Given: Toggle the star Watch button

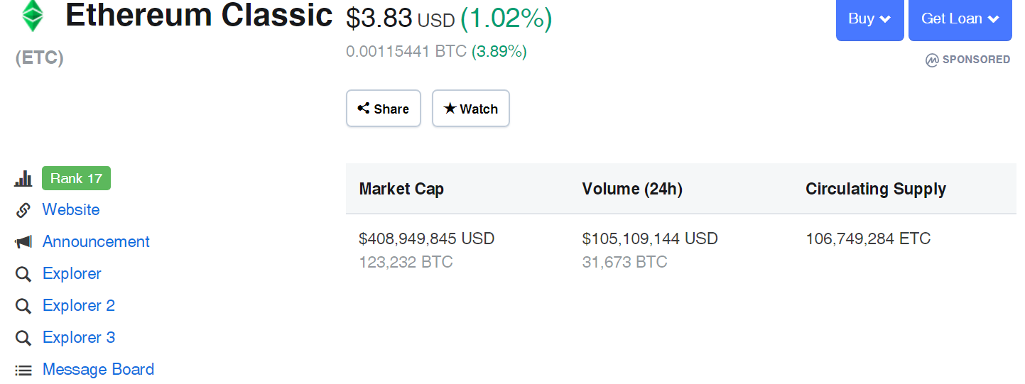Looking at the screenshot, I should [x=470, y=109].
